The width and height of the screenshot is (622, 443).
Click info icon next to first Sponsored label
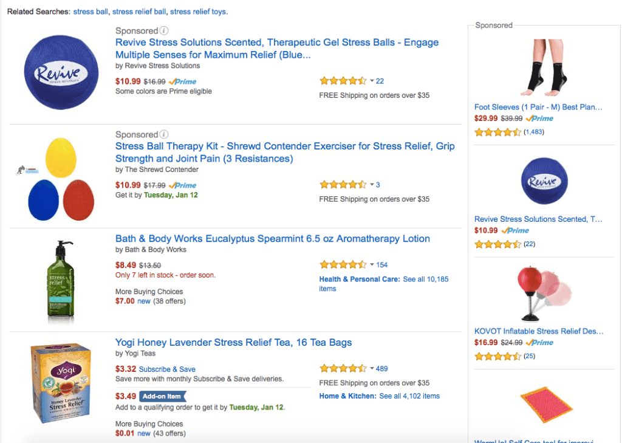164,31
